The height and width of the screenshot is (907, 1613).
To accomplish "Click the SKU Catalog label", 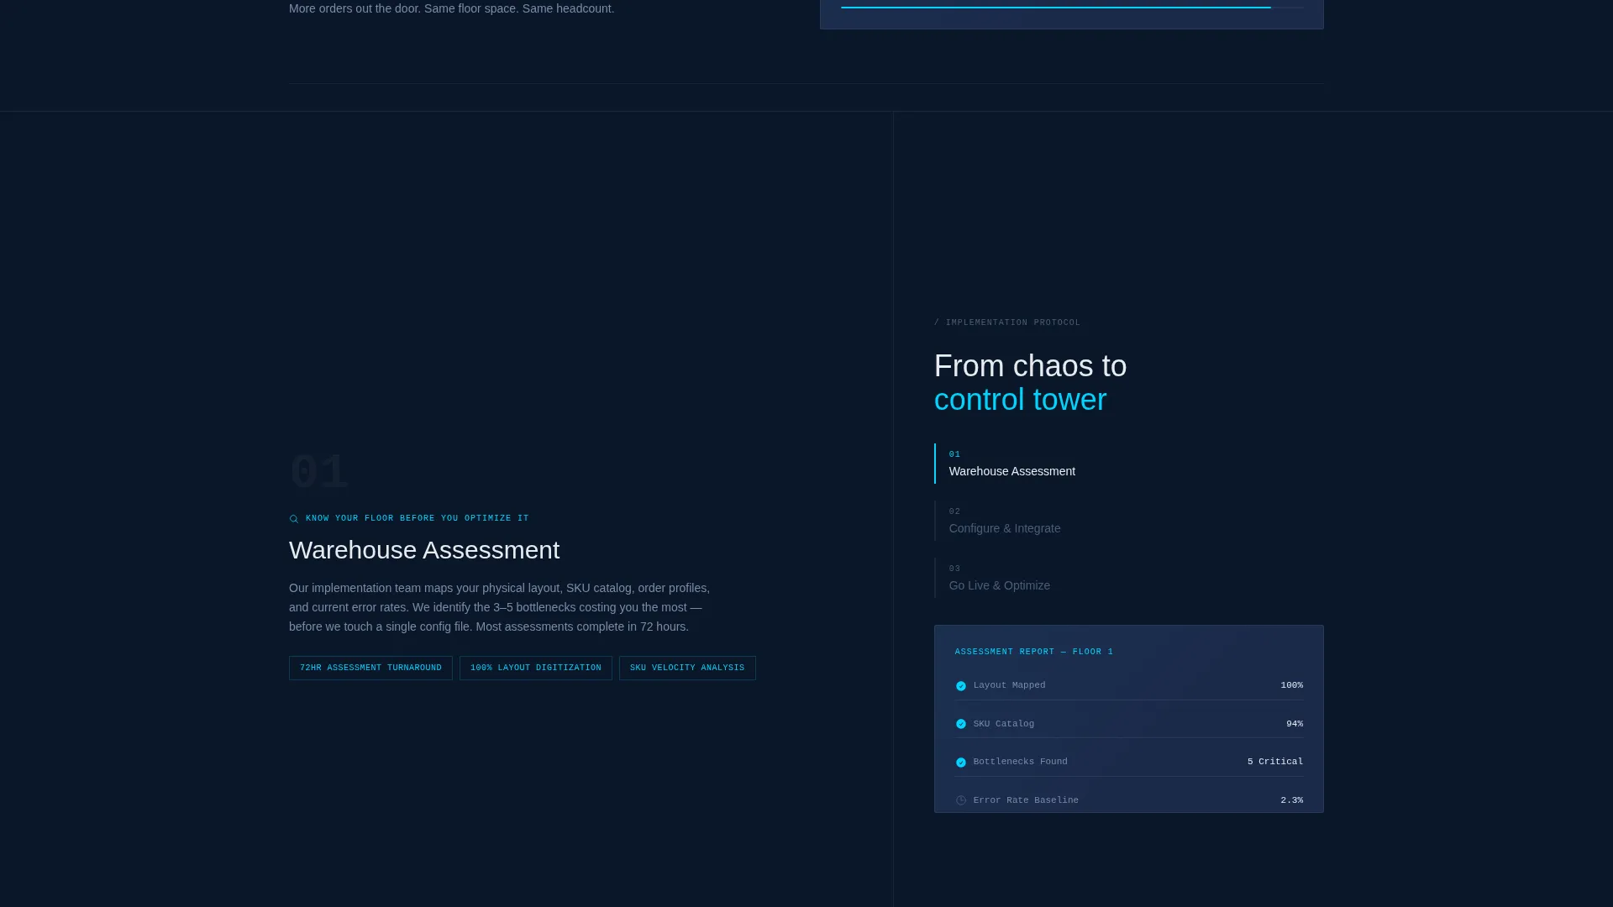I will (1004, 724).
